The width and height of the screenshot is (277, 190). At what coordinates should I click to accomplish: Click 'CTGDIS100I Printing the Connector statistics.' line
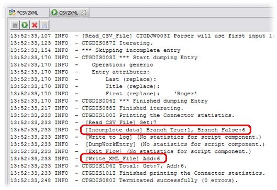pos(158,115)
